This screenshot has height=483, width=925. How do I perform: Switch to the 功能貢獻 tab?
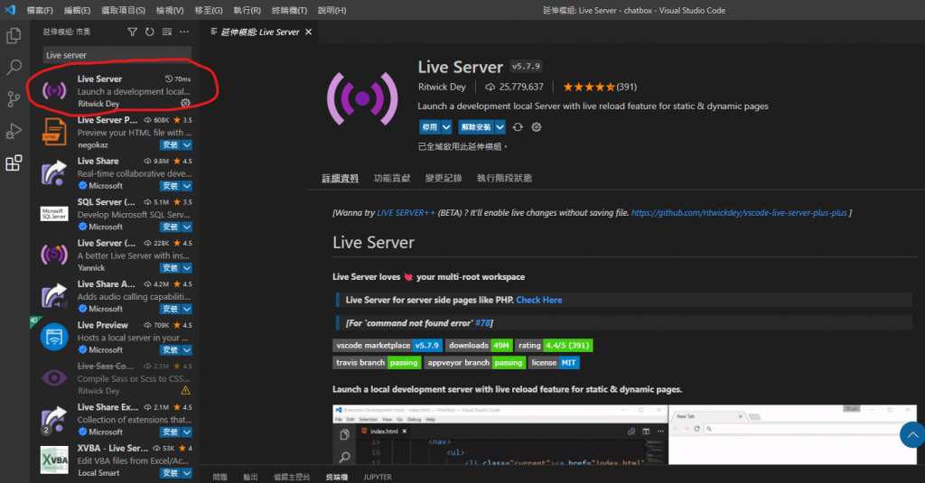(392, 178)
